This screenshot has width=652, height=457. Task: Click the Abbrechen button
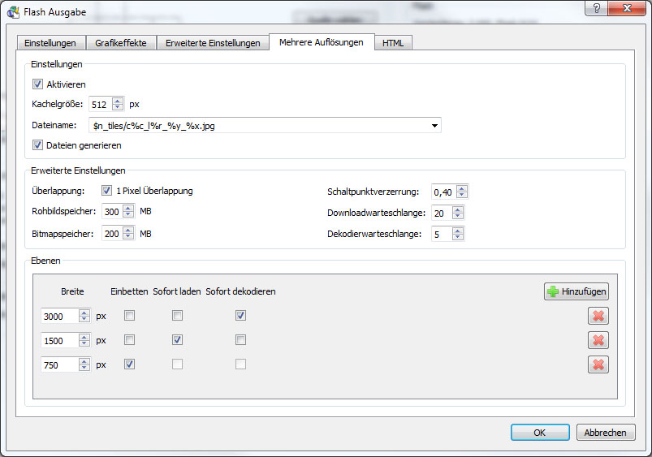point(606,433)
